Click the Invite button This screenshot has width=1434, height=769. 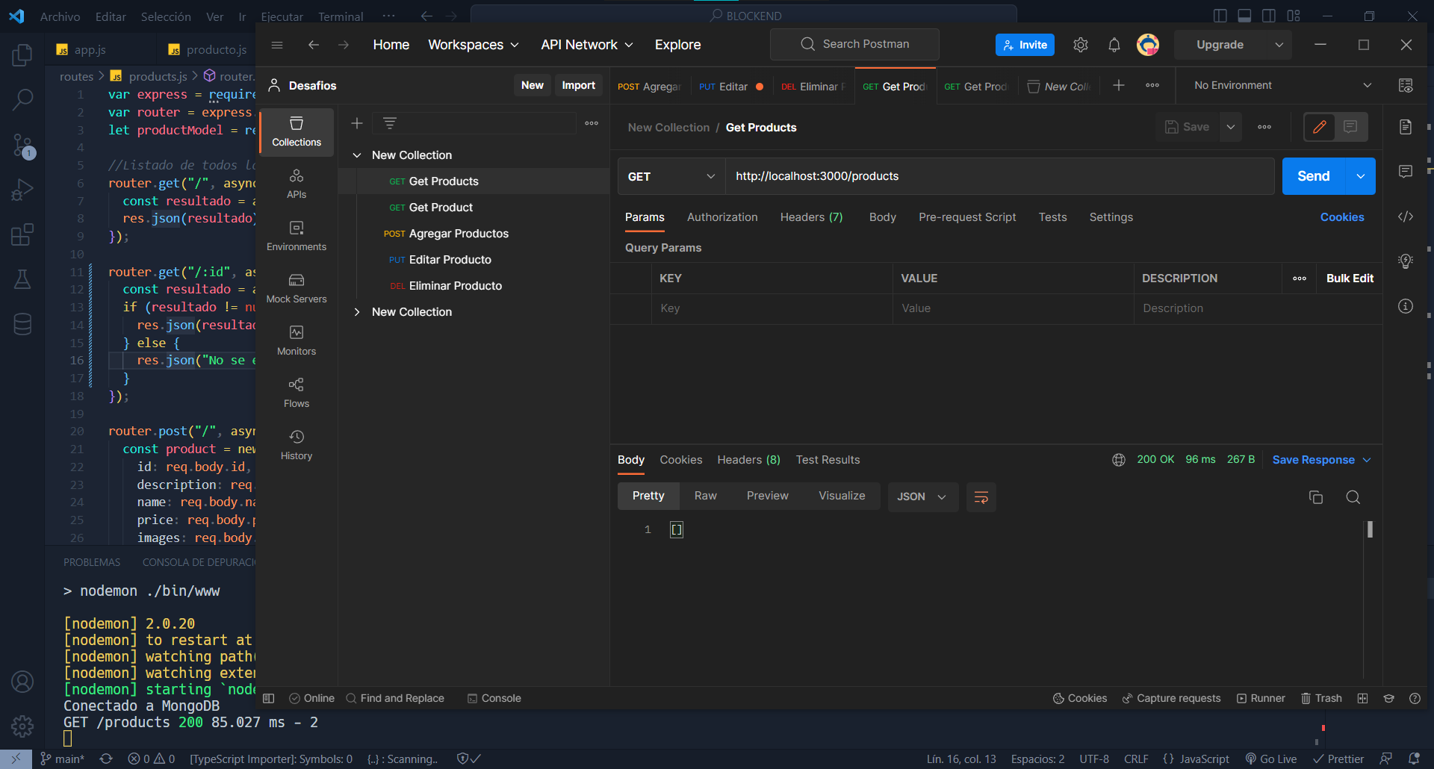point(1025,45)
